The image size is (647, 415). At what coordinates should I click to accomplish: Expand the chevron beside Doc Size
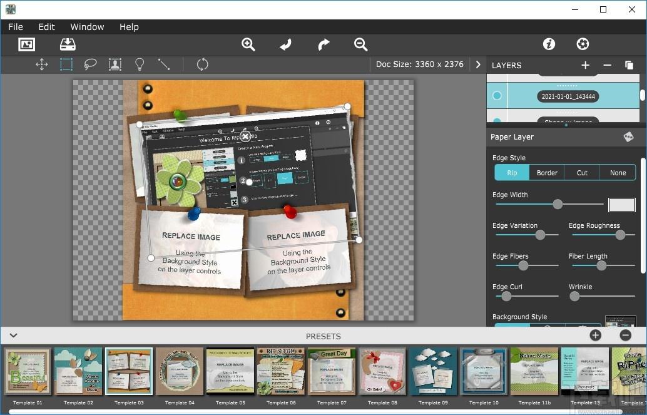pyautogui.click(x=478, y=64)
